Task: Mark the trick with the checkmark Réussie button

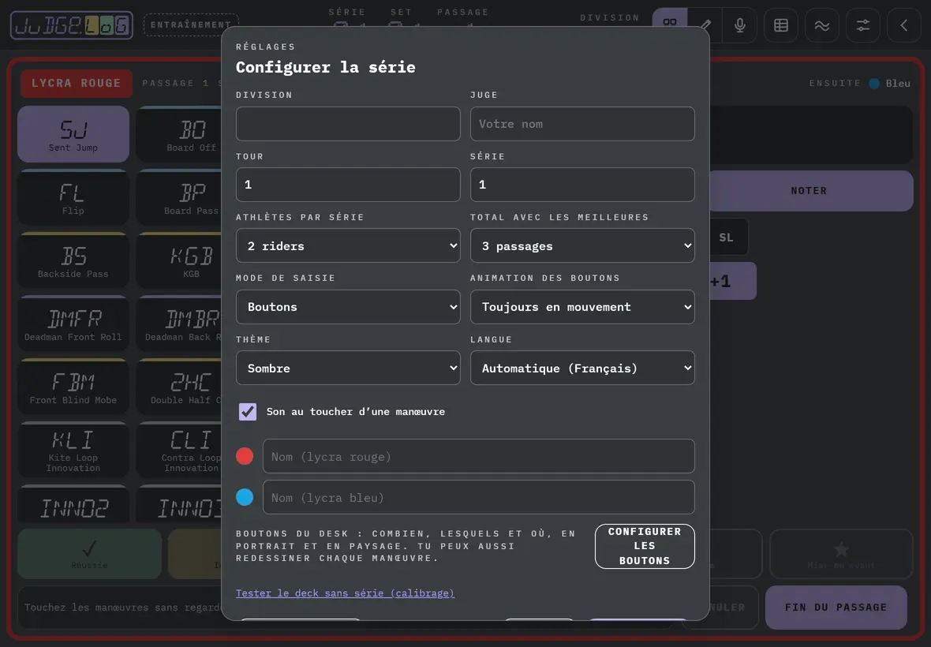Action: click(90, 554)
